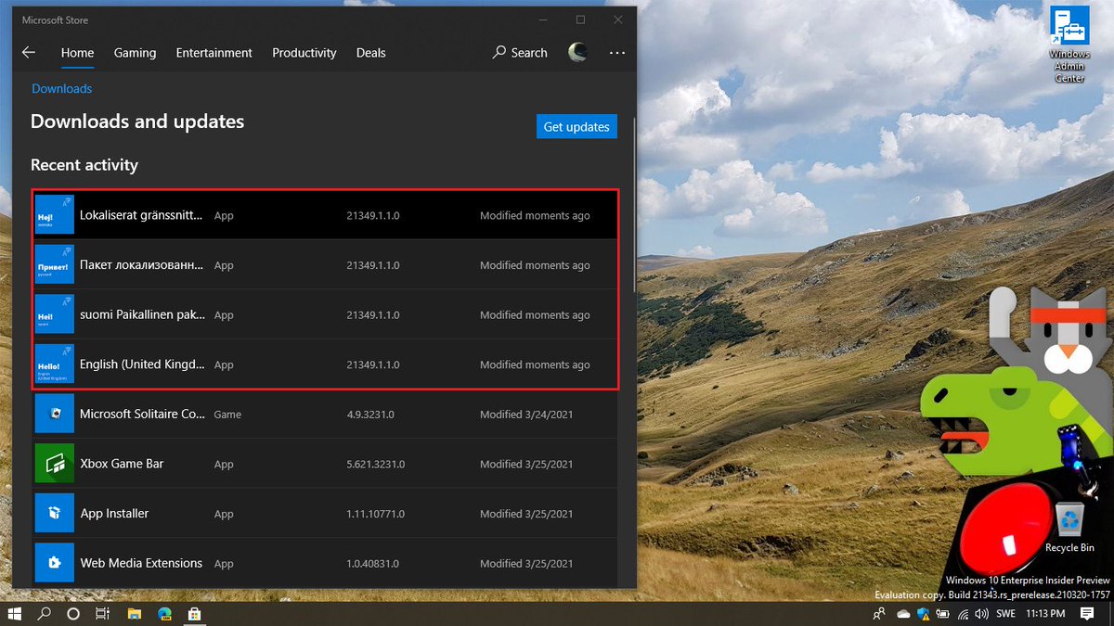
Task: Select the Web Media Extensions name text
Action: click(141, 563)
